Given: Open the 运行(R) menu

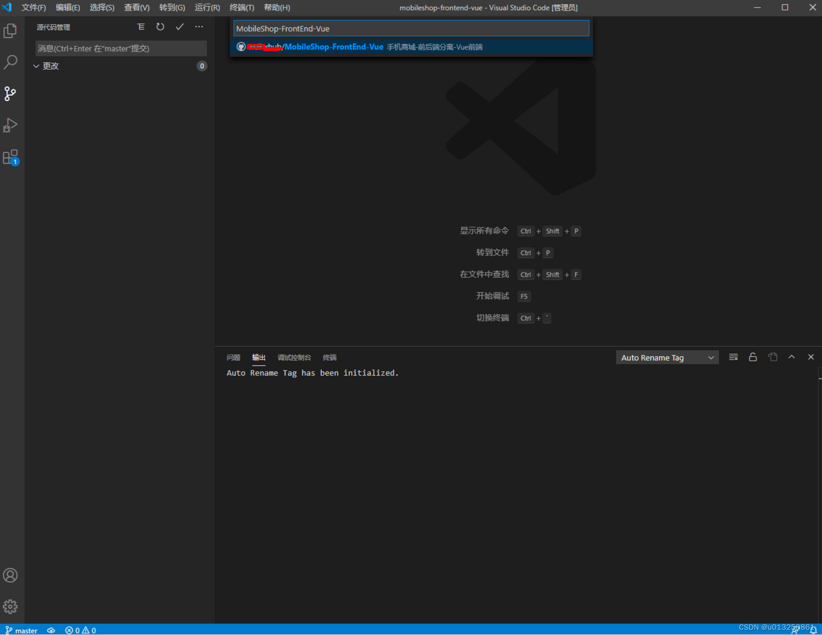Looking at the screenshot, I should coord(207,8).
